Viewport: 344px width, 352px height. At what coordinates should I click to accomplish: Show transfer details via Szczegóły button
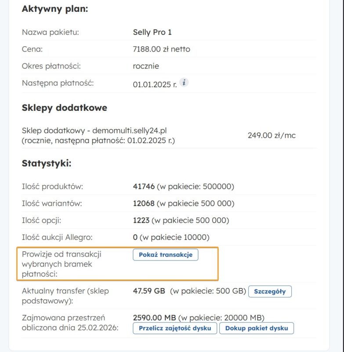click(x=270, y=291)
